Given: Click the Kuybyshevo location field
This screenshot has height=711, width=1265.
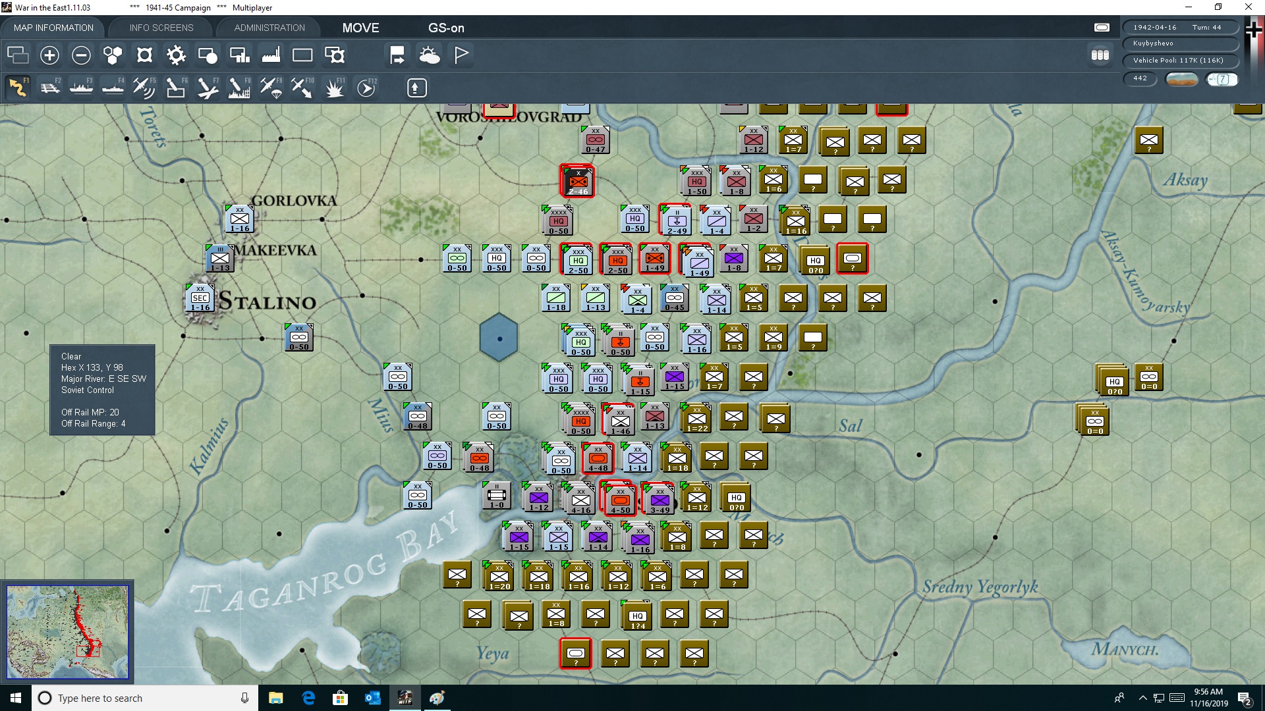Looking at the screenshot, I should pos(1179,43).
